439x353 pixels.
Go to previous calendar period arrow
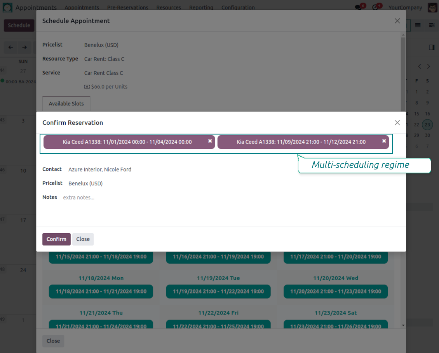pos(11,47)
